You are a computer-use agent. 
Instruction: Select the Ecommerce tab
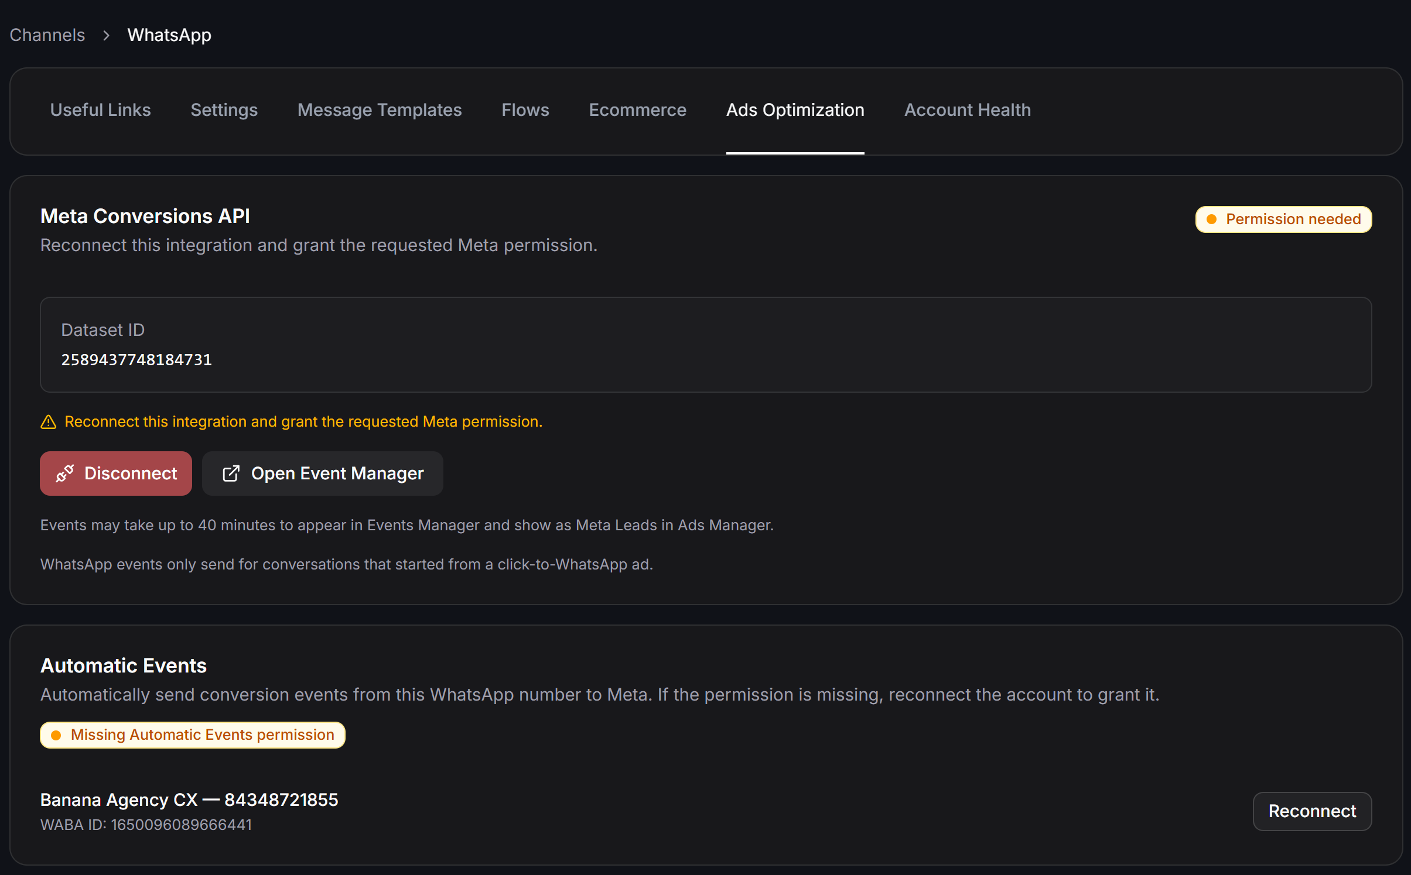[638, 110]
